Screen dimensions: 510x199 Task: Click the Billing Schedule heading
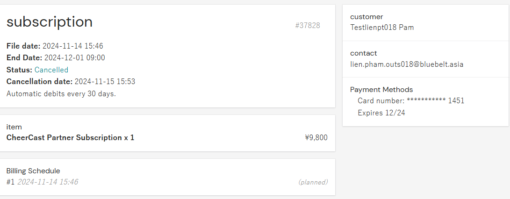point(33,171)
